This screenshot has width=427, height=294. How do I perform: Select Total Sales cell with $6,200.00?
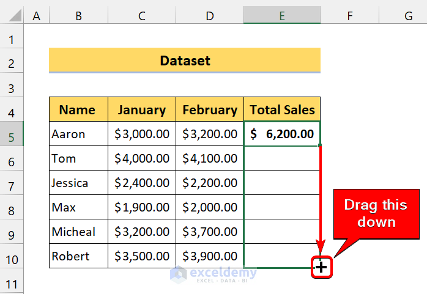281,134
